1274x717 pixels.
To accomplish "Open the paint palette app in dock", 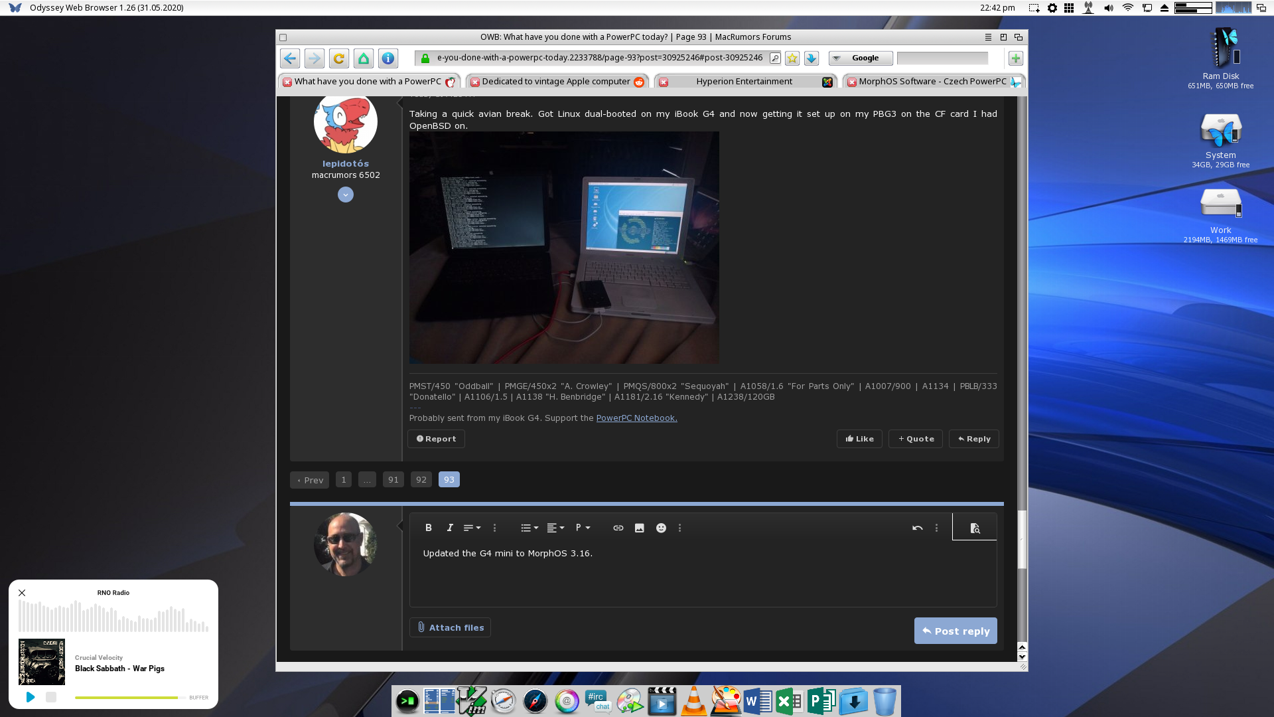I will click(x=726, y=701).
